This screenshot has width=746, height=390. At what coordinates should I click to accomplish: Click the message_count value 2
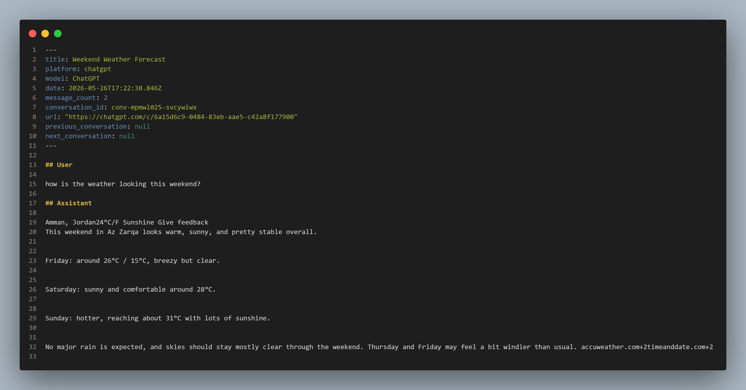point(105,98)
